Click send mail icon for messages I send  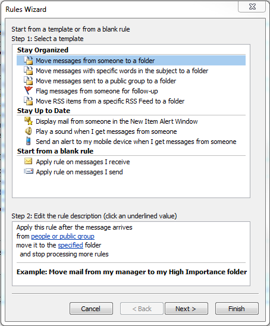click(29, 171)
